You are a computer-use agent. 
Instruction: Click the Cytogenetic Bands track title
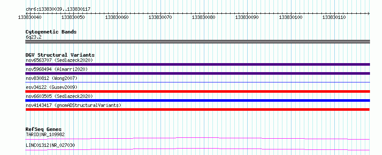coord(51,32)
